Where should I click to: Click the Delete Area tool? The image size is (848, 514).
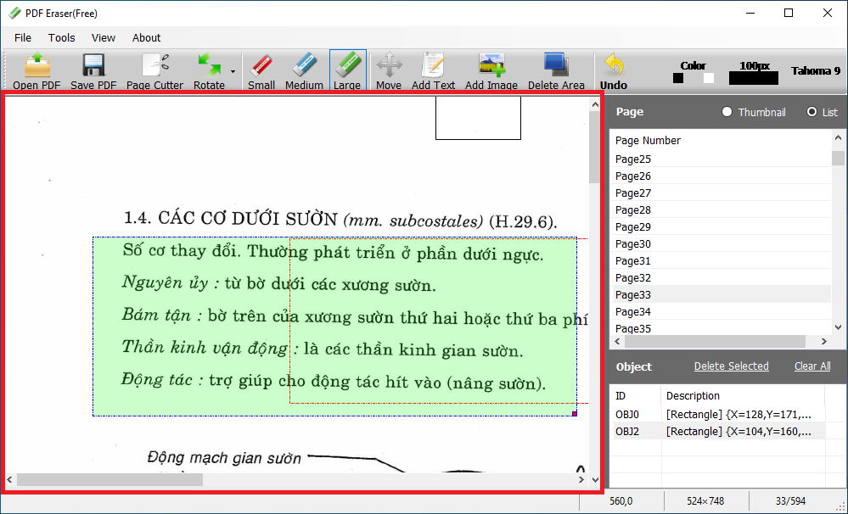(556, 66)
